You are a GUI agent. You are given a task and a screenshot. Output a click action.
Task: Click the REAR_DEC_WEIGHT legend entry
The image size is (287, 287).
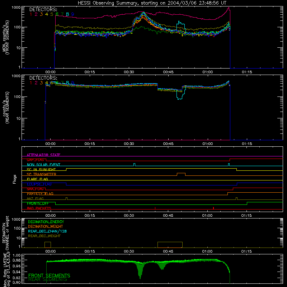click(44, 236)
